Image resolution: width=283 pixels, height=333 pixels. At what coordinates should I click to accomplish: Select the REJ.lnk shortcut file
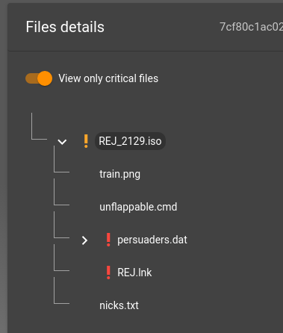point(134,273)
